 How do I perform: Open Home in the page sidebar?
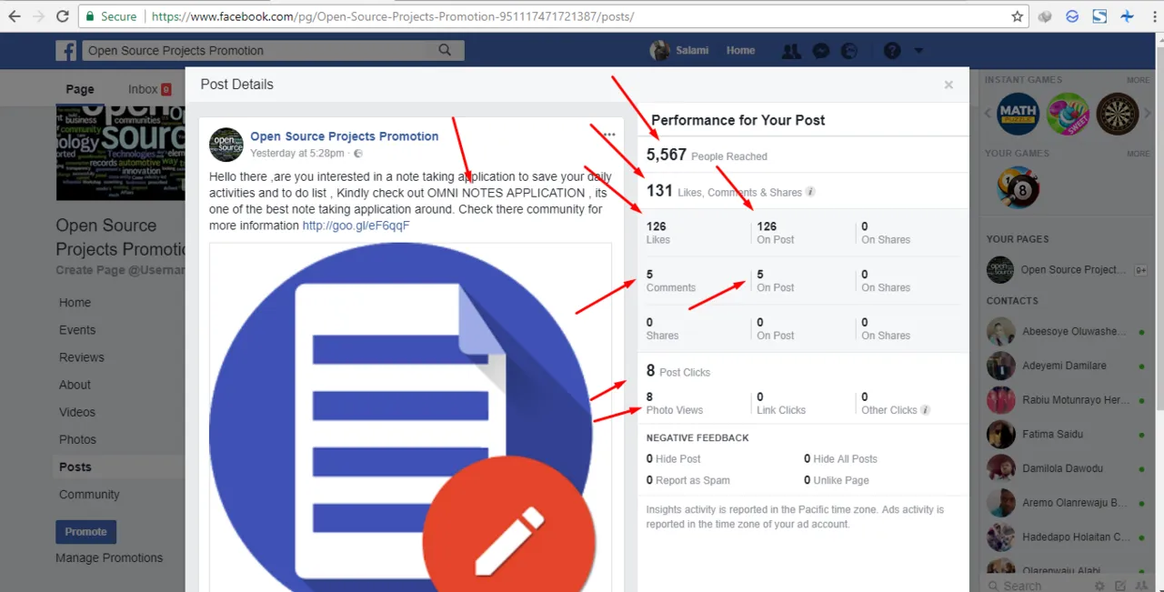(x=75, y=303)
